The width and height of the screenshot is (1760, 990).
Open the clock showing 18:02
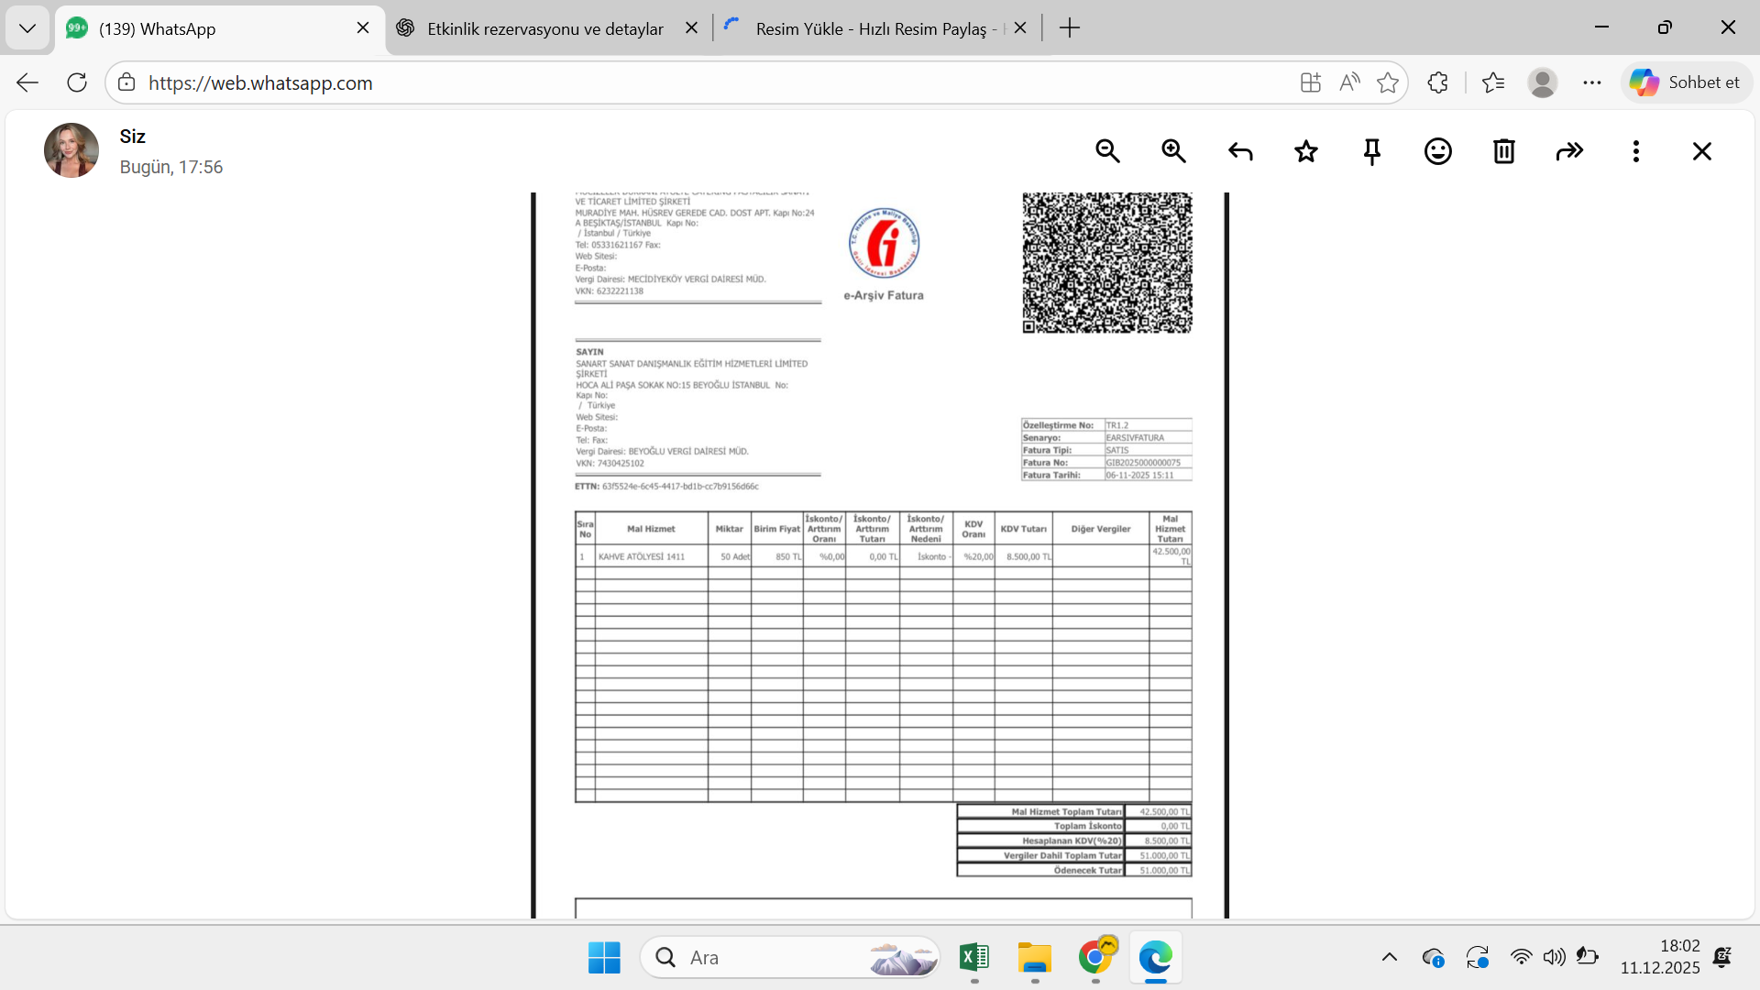[x=1660, y=956]
